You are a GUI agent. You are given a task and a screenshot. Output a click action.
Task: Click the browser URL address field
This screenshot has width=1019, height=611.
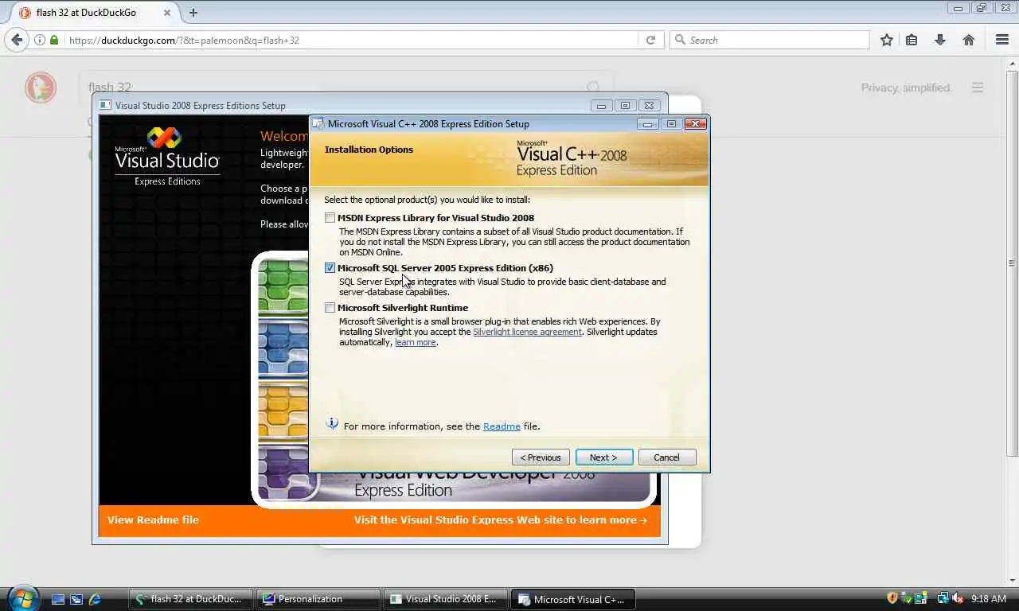pos(350,40)
